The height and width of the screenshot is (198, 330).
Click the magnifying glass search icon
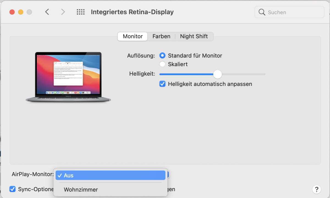pos(262,12)
